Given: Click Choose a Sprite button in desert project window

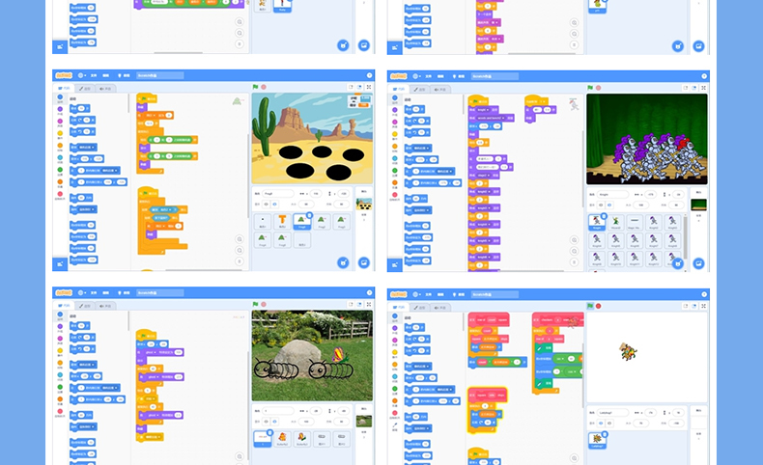Looking at the screenshot, I should tap(343, 262).
